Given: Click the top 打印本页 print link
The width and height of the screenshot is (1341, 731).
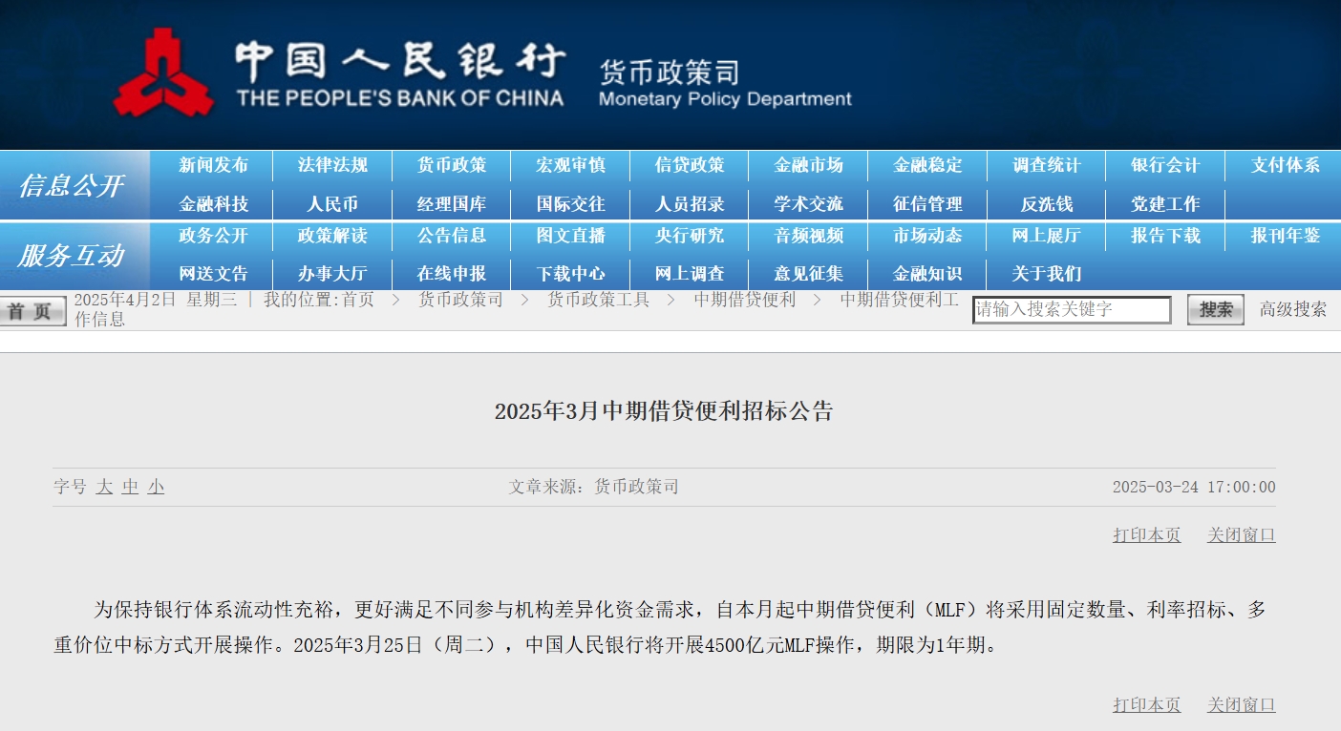Looking at the screenshot, I should 1146,535.
